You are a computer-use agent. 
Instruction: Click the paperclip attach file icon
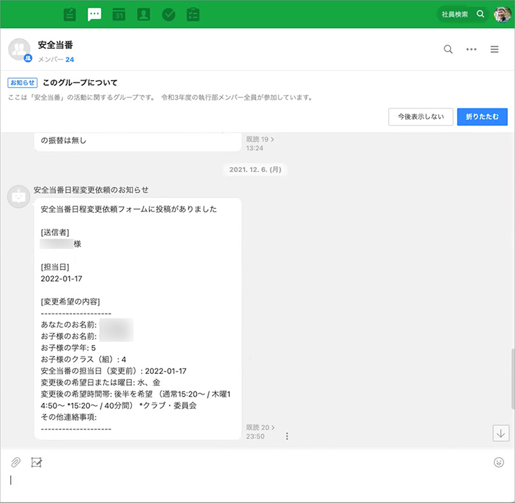coord(15,462)
